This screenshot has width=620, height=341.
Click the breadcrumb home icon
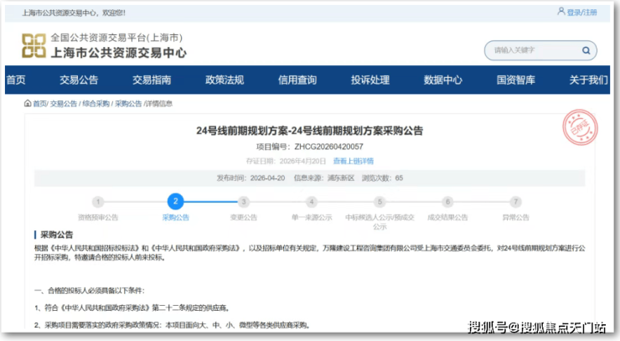28,103
